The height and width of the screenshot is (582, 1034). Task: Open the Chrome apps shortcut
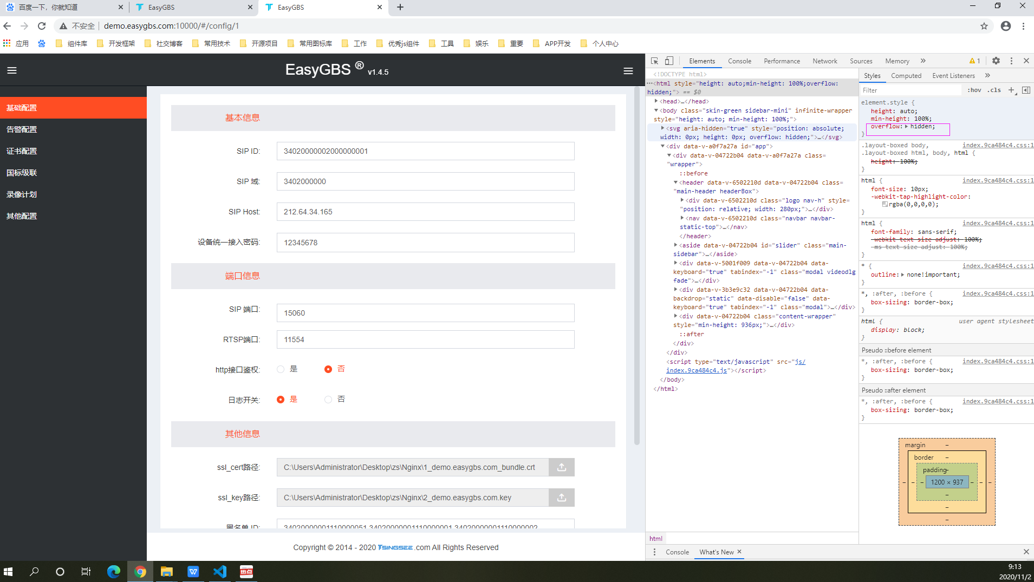click(x=15, y=43)
